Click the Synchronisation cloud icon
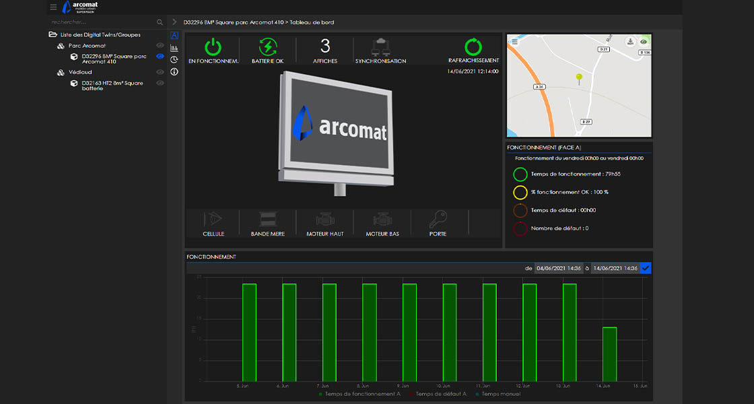The height and width of the screenshot is (404, 754). (x=381, y=47)
